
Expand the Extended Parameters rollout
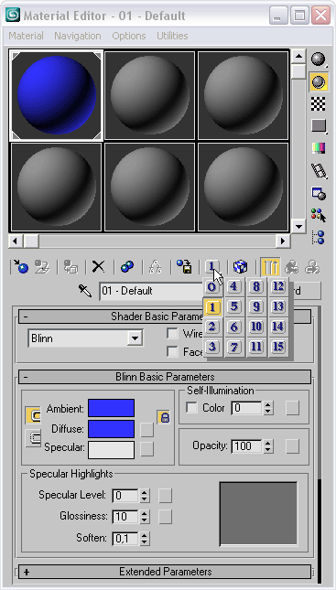(x=165, y=572)
